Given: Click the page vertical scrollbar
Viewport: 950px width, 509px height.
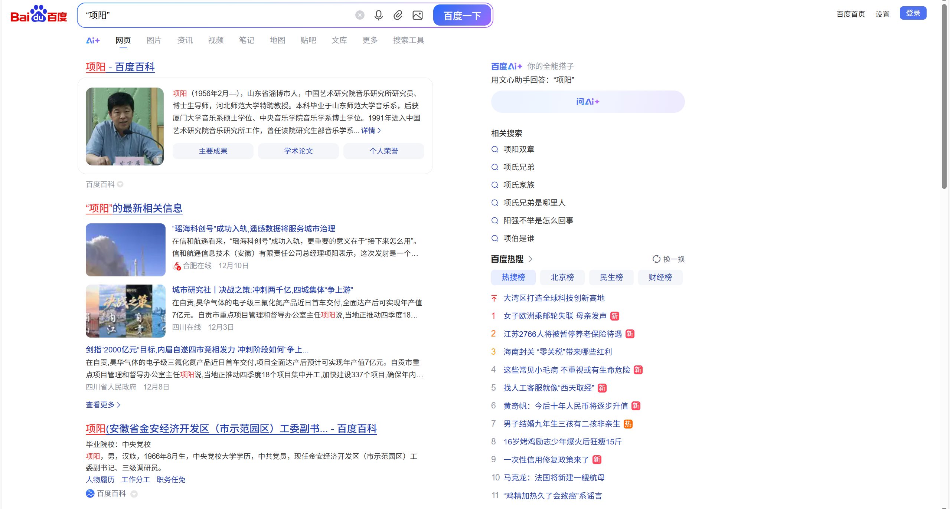Looking at the screenshot, I should tap(944, 96).
